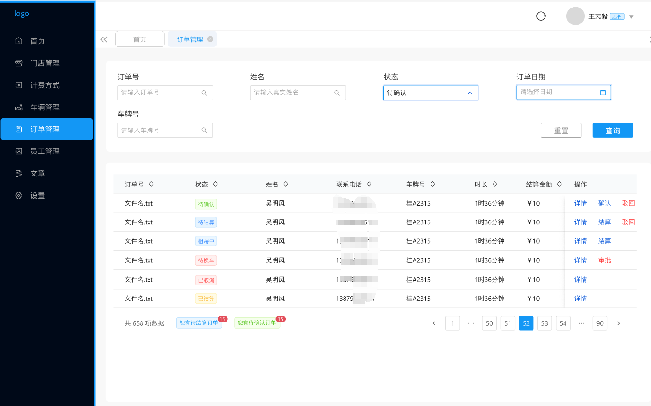651x406 pixels.
Task: Open 详情 for the 待结算 order
Action: (580, 222)
